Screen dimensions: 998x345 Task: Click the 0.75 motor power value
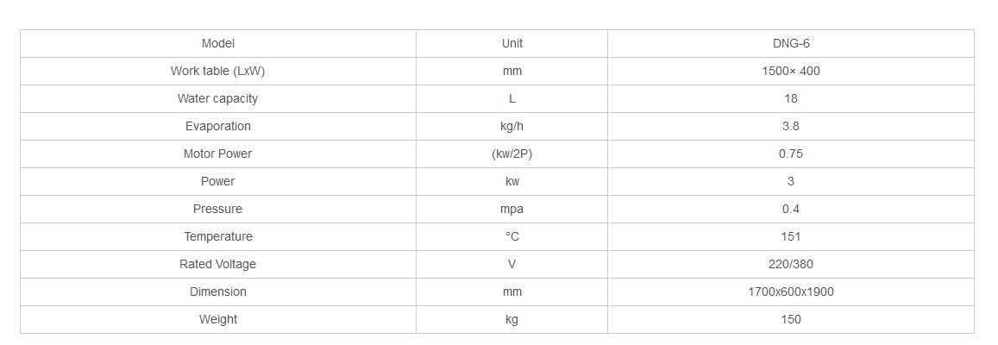791,154
